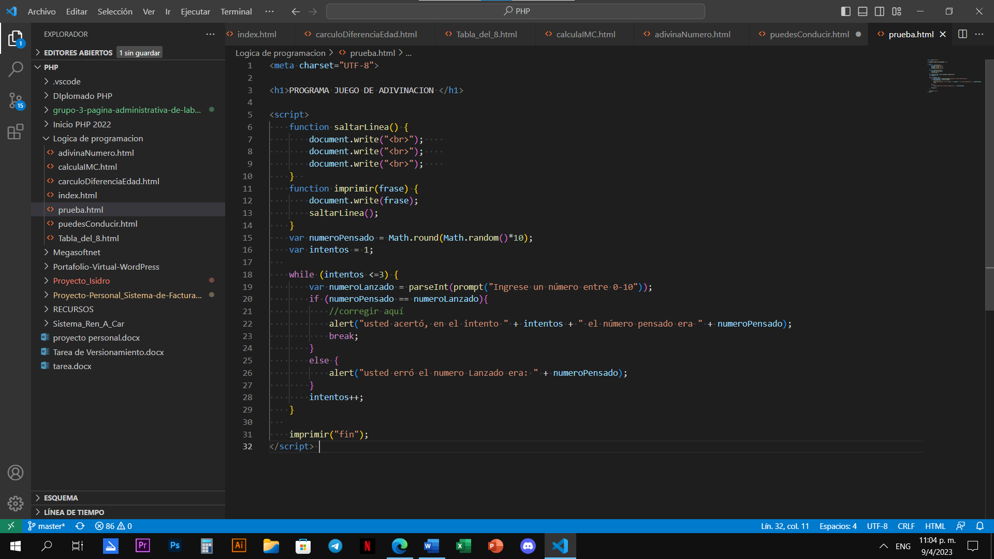Open the Accounts menu icon
Screen dimensions: 994x559
pos(16,473)
